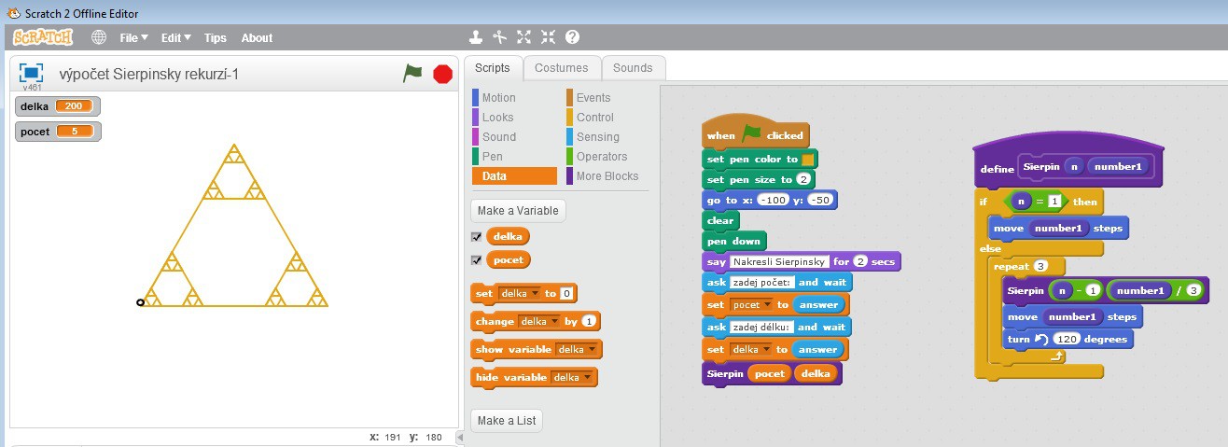Select the Duplicate stamp tool
Image resolution: width=1228 pixels, height=447 pixels.
(477, 37)
